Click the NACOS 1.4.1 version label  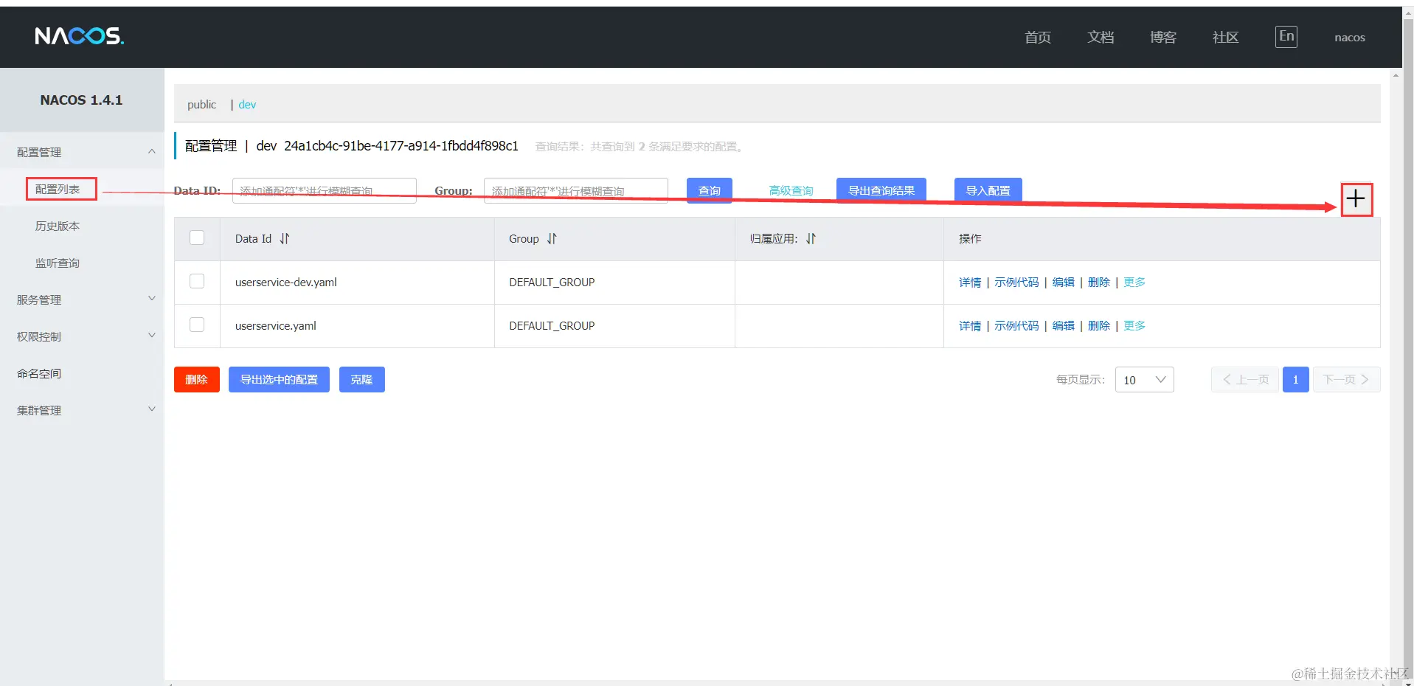(x=81, y=100)
